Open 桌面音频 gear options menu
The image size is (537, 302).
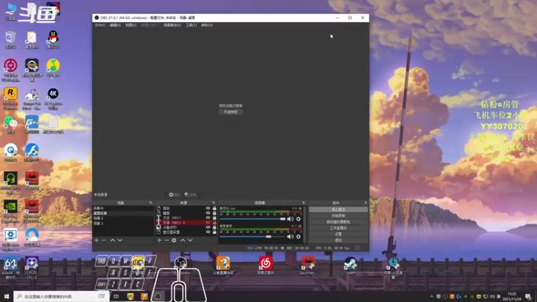[x=298, y=237]
